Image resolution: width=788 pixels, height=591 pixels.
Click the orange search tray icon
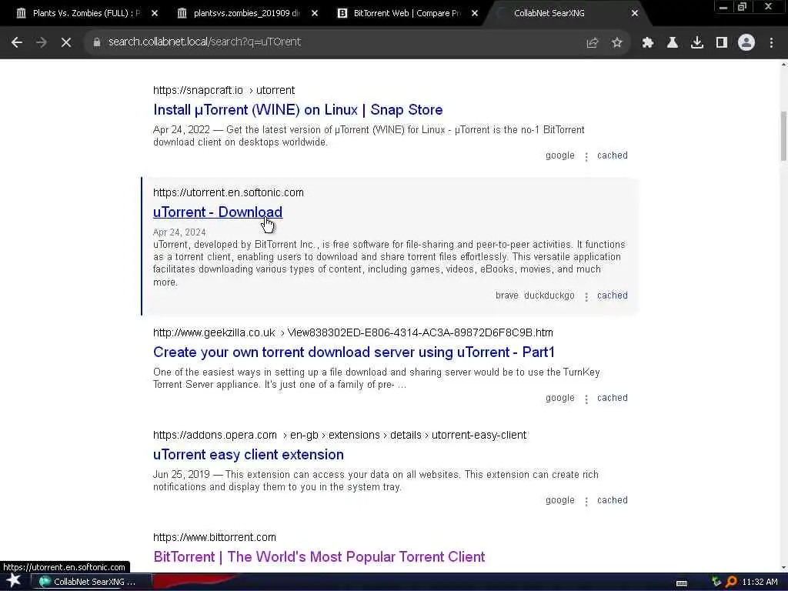[x=731, y=582]
